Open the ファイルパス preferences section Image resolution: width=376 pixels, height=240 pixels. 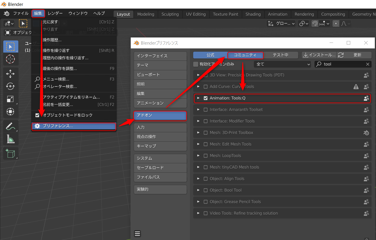160,177
